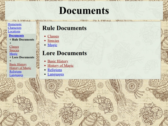Click Languages in the main Lore Documents list
Screen dimensions: 168x126
pyautogui.click(x=56, y=74)
